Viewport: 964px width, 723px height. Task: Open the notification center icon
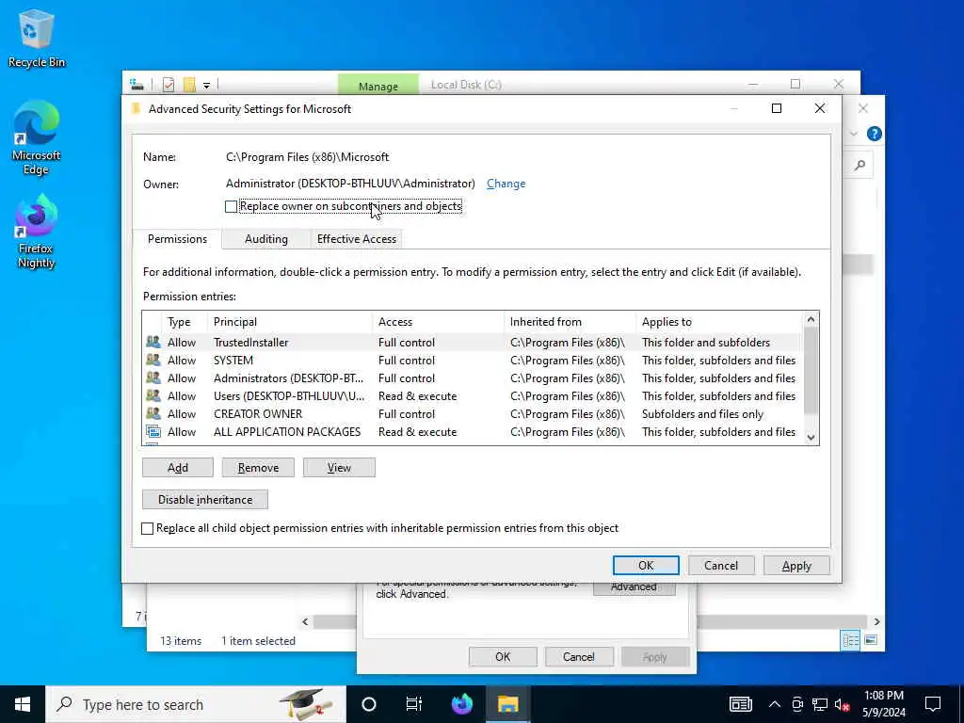(933, 704)
